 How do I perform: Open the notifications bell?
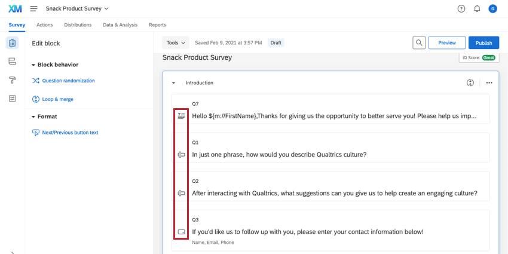477,9
